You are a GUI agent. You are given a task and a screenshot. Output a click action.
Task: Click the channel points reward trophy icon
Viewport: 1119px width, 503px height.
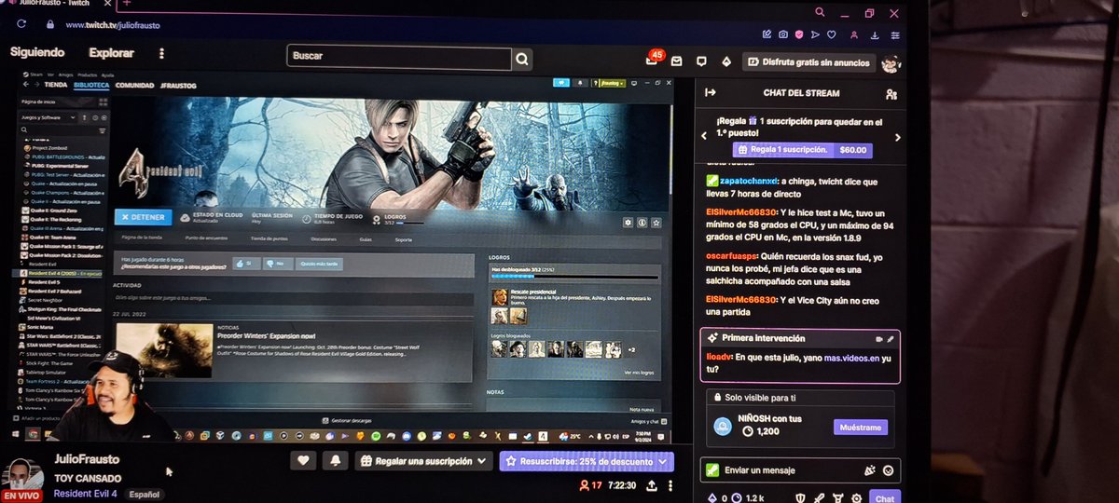(x=837, y=498)
